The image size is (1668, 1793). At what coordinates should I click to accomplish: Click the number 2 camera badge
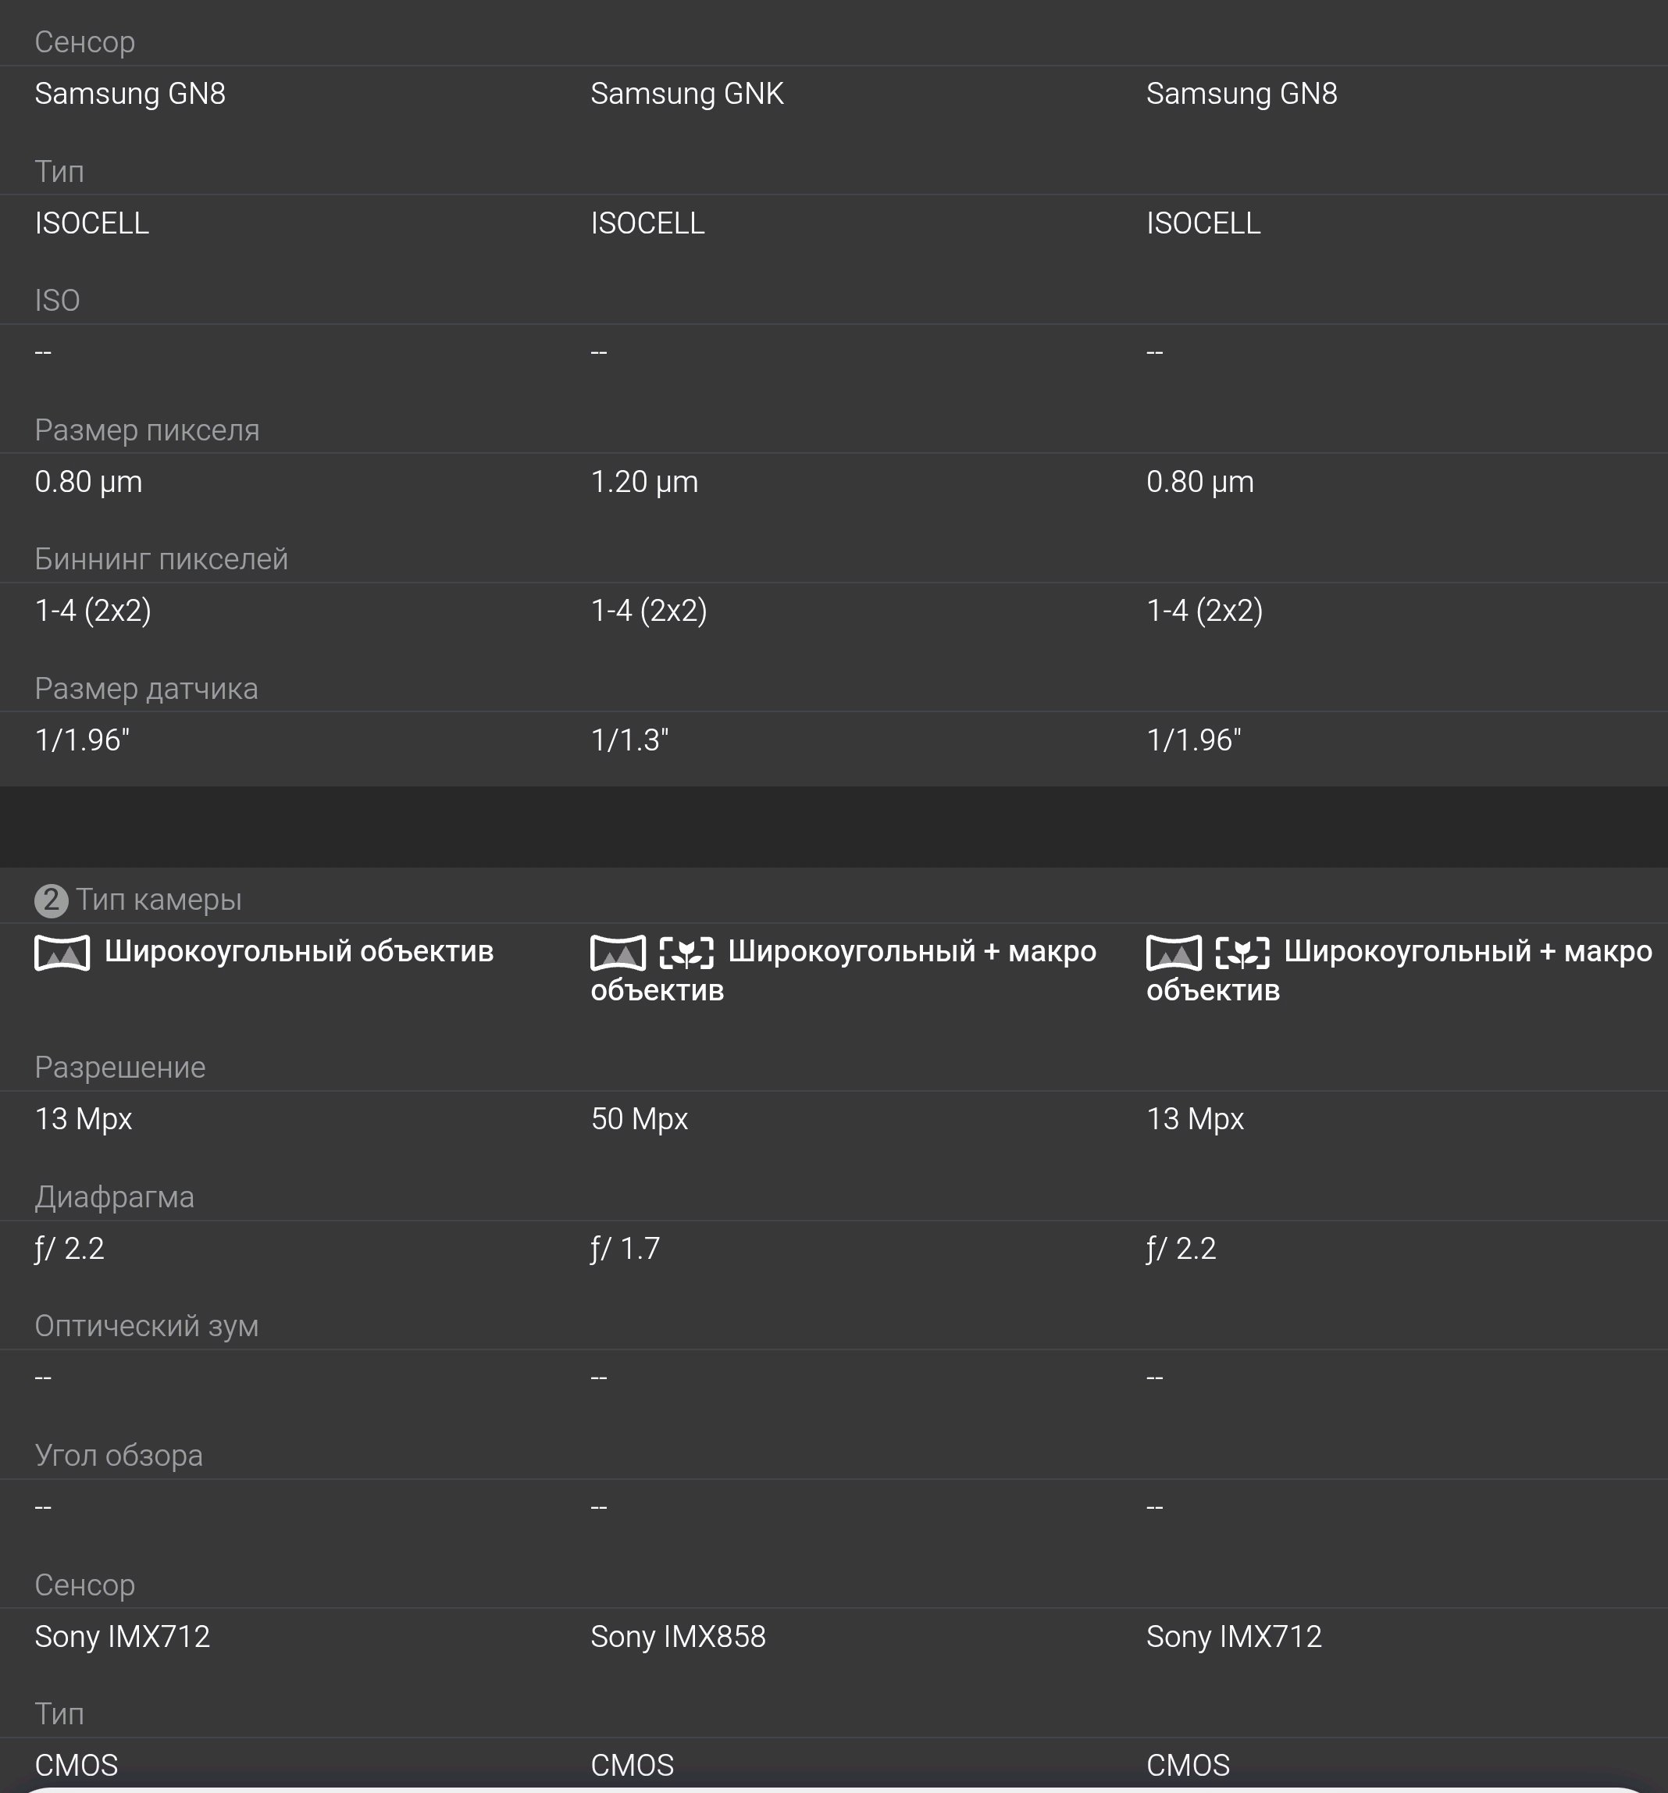[x=52, y=900]
